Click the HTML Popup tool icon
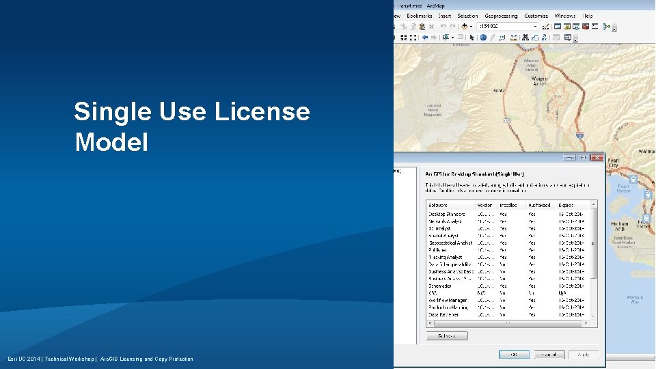 [x=502, y=38]
